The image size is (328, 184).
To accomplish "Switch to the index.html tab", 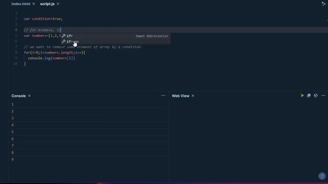I will 20,4.
